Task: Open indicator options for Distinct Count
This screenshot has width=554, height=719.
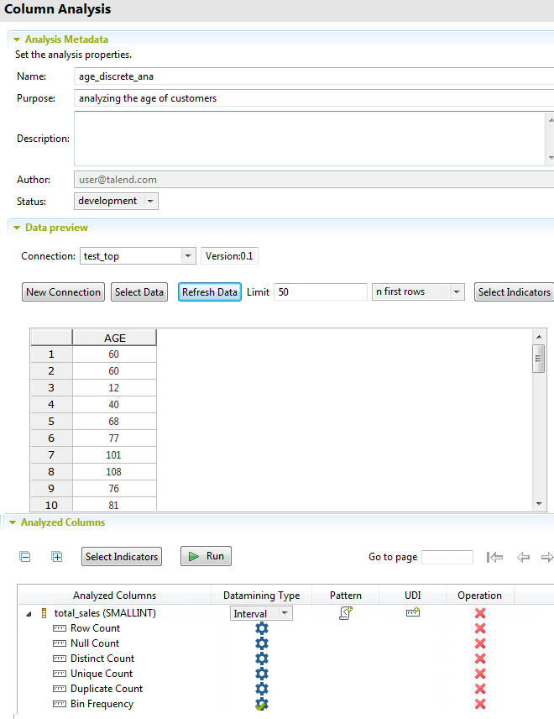Action: pos(261,659)
